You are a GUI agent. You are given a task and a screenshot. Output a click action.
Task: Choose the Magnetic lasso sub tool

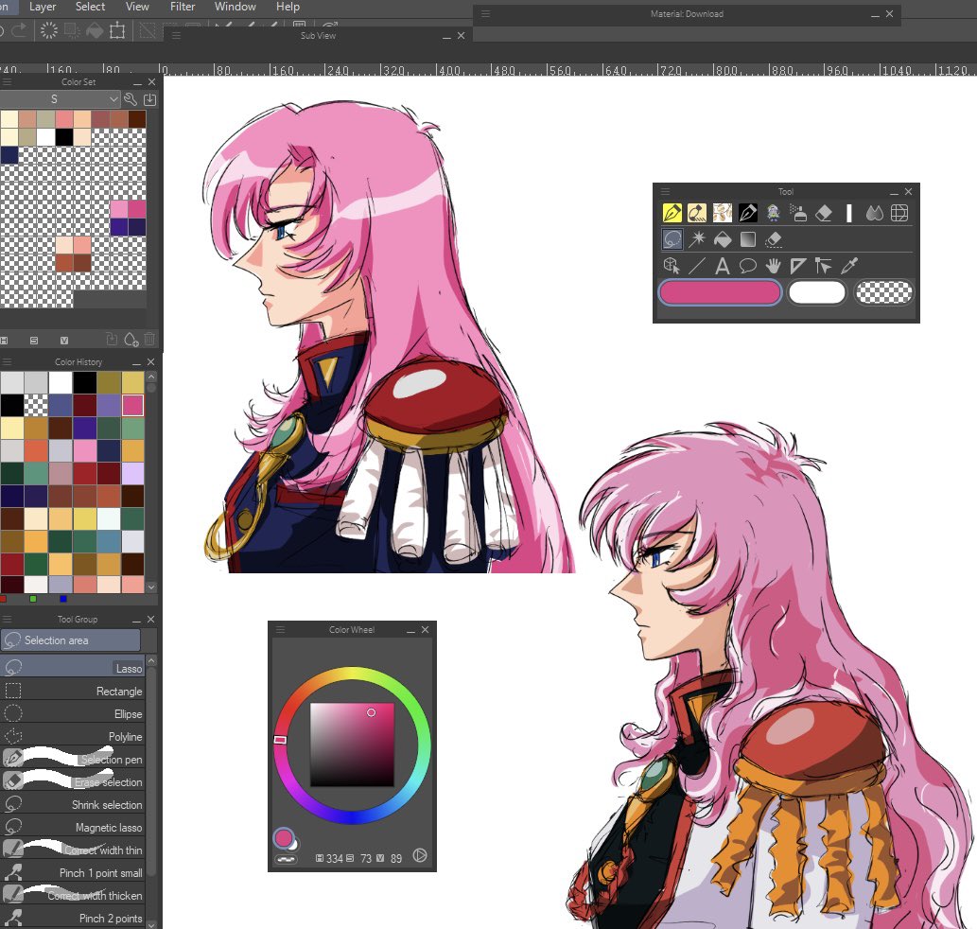point(72,828)
